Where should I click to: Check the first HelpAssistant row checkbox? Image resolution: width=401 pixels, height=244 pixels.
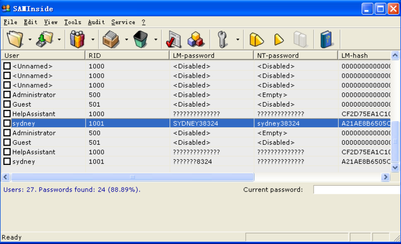click(7, 114)
